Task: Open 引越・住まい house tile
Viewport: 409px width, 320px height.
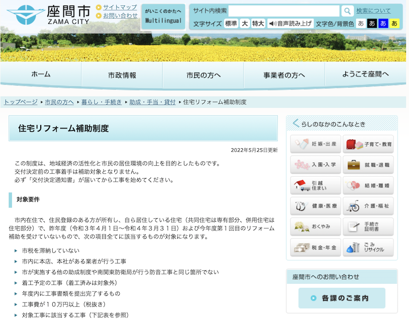Action: [316, 186]
